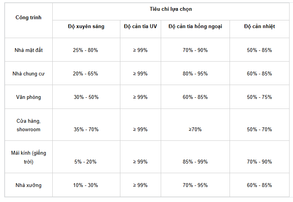Click the 'Độ xuyên sáng' column header
This screenshot has height=202, width=293.
click(x=86, y=27)
